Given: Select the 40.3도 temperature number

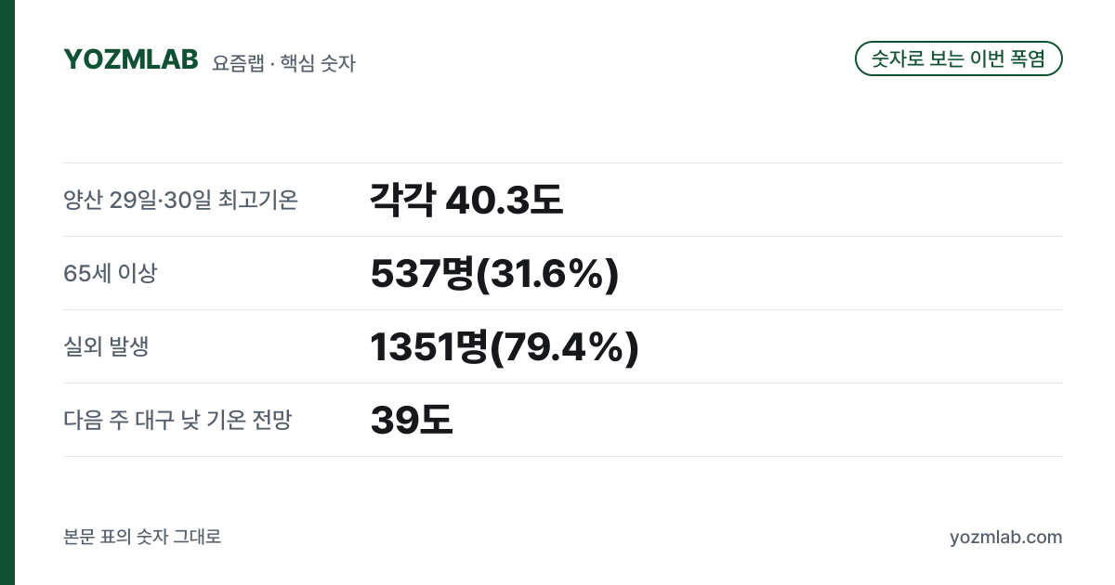Looking at the screenshot, I should point(505,200).
